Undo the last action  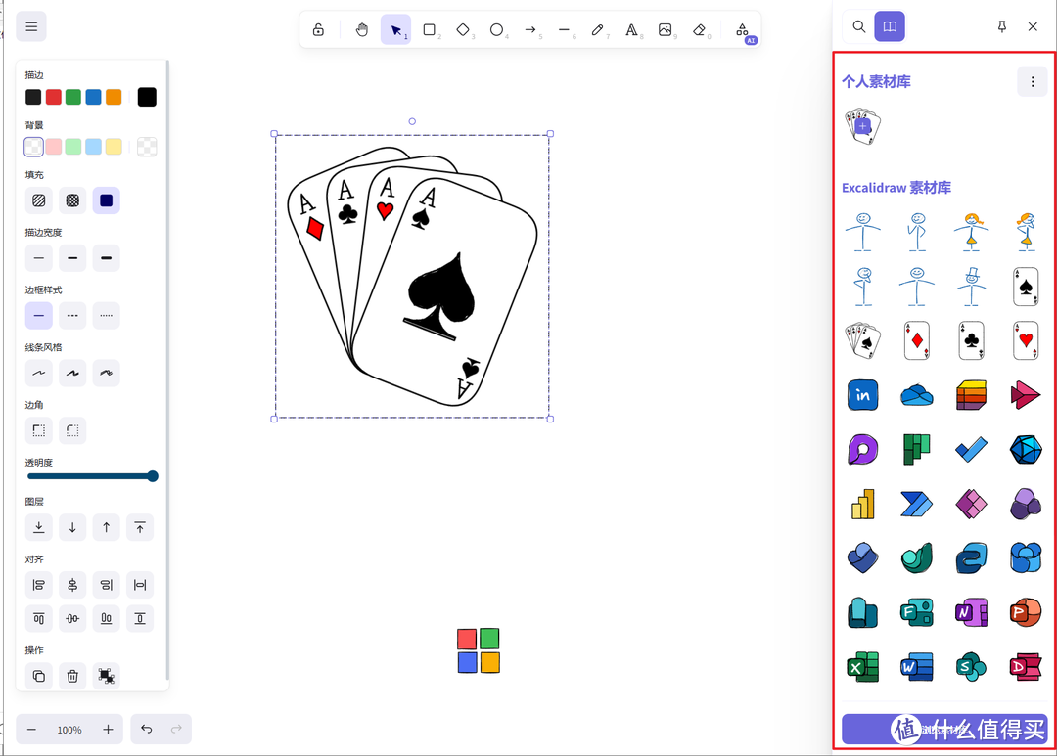coord(145,729)
